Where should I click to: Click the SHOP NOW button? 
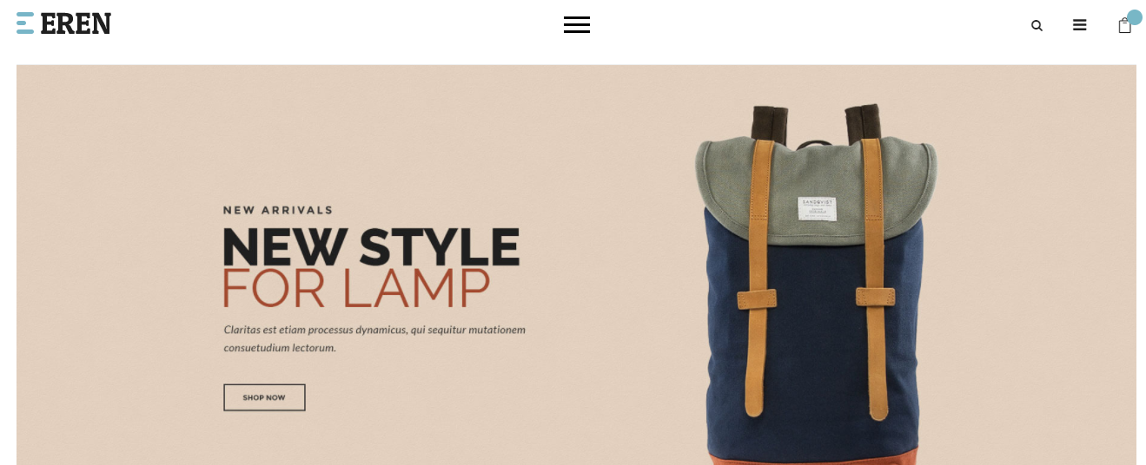[x=264, y=397]
